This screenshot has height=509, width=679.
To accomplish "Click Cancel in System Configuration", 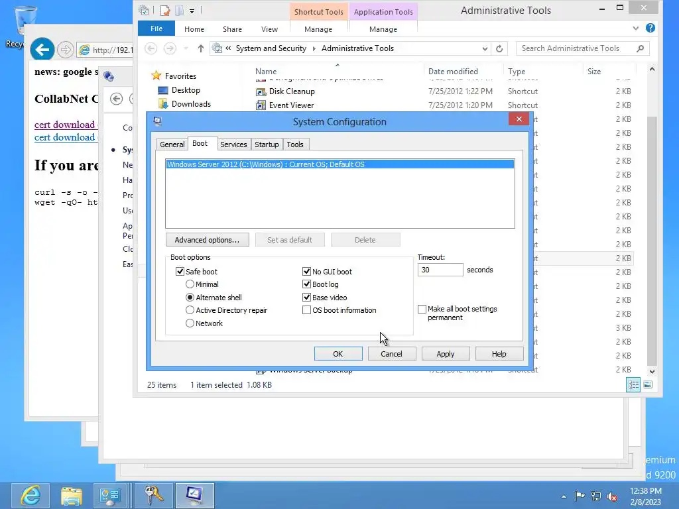I will [x=391, y=354].
